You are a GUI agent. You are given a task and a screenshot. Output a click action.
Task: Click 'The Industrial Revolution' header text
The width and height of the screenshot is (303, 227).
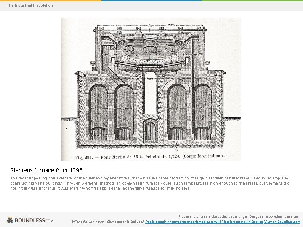29,5
